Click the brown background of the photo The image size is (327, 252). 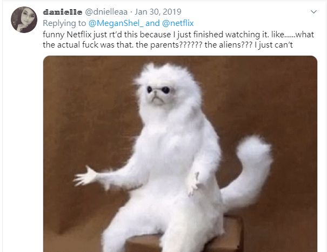83,104
